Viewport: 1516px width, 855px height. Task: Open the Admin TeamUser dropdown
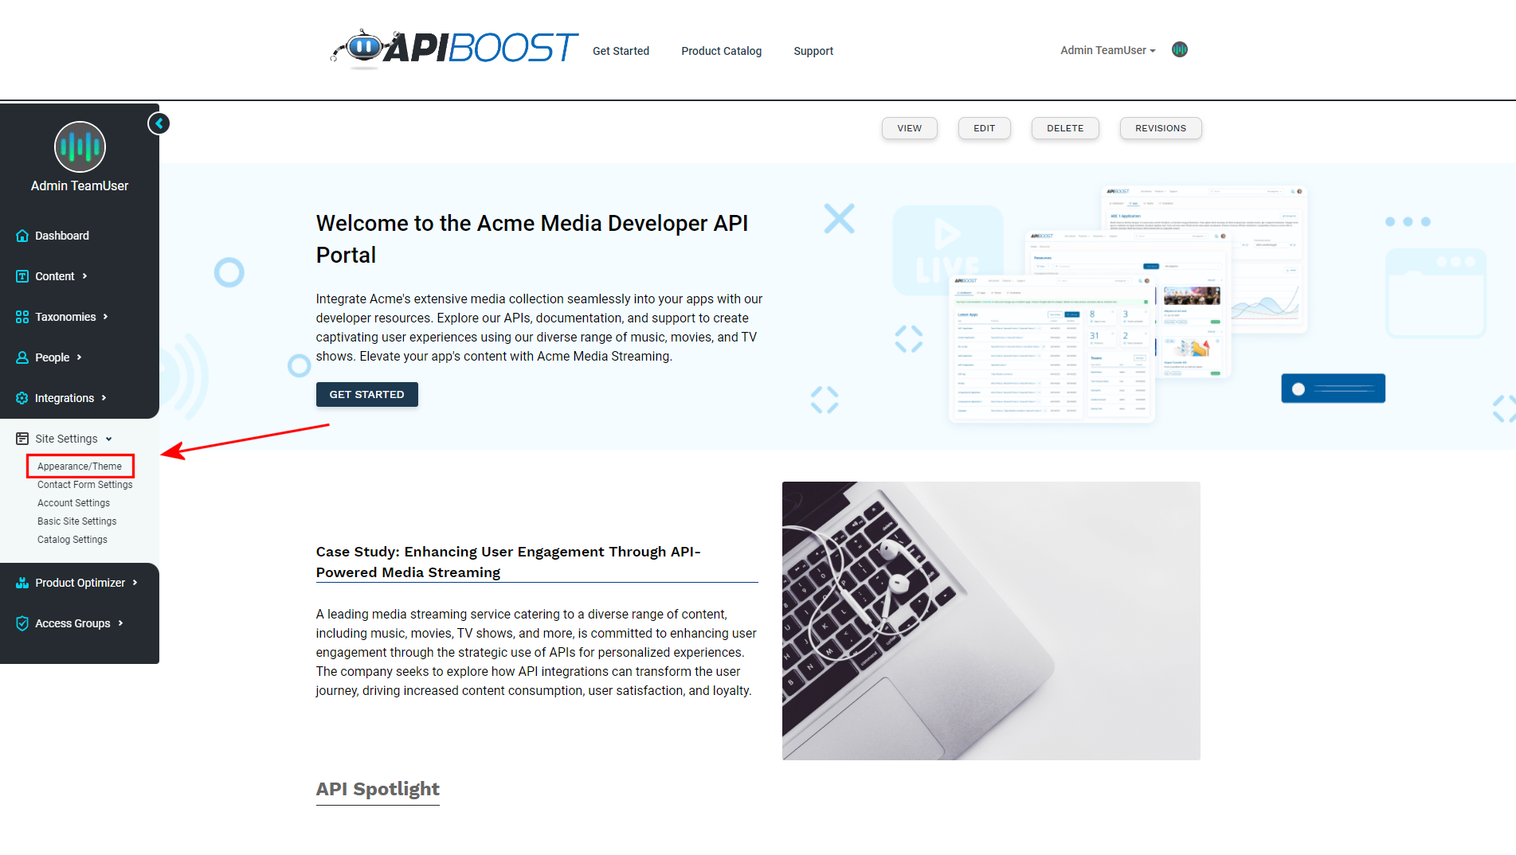coord(1107,50)
